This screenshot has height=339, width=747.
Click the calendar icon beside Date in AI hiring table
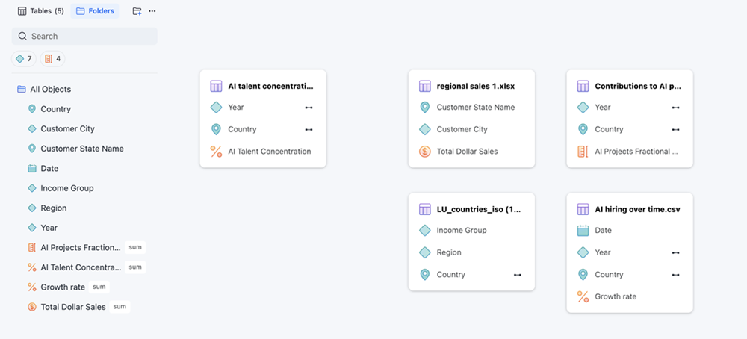pyautogui.click(x=583, y=231)
